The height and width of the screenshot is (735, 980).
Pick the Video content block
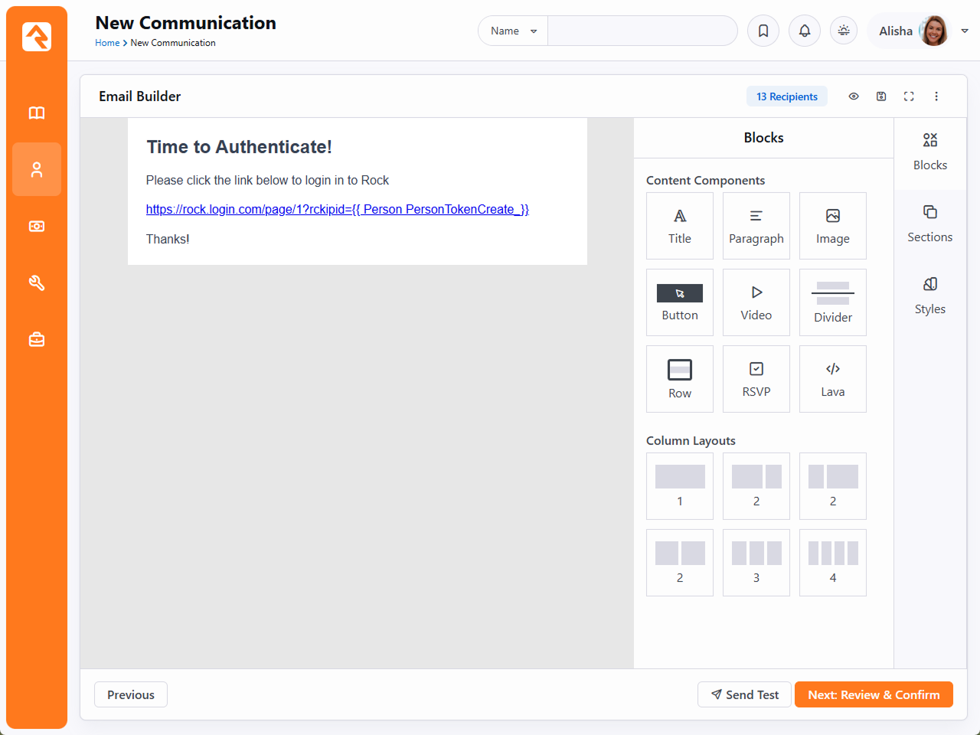coord(756,302)
